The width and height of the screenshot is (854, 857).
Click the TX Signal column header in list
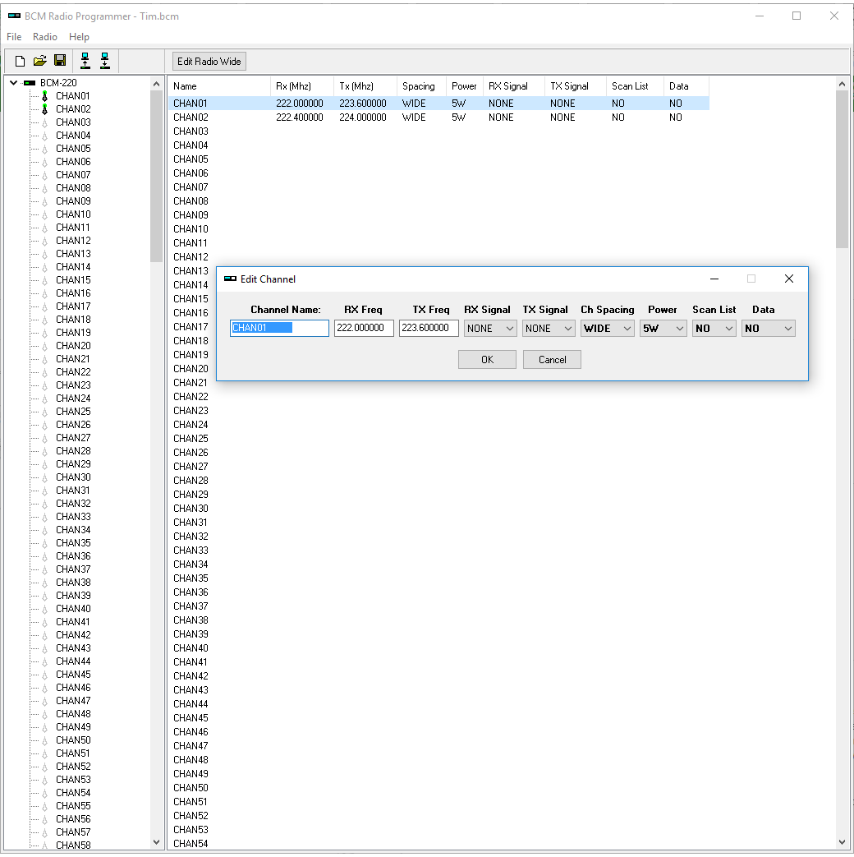pos(576,86)
